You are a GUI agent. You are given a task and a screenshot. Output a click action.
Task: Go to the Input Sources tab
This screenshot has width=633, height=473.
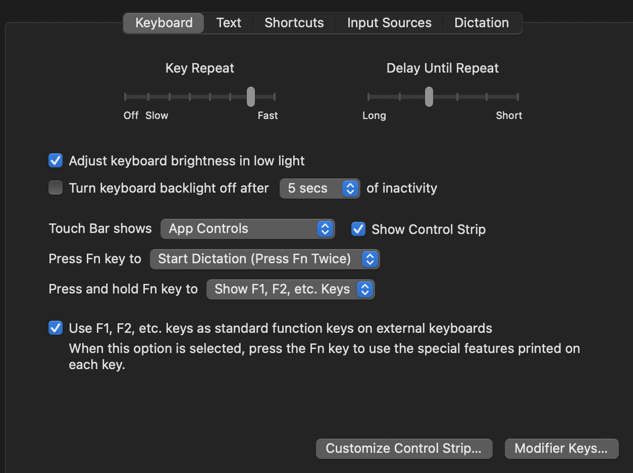[389, 23]
